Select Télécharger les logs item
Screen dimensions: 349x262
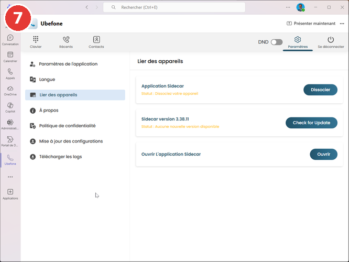click(75, 157)
